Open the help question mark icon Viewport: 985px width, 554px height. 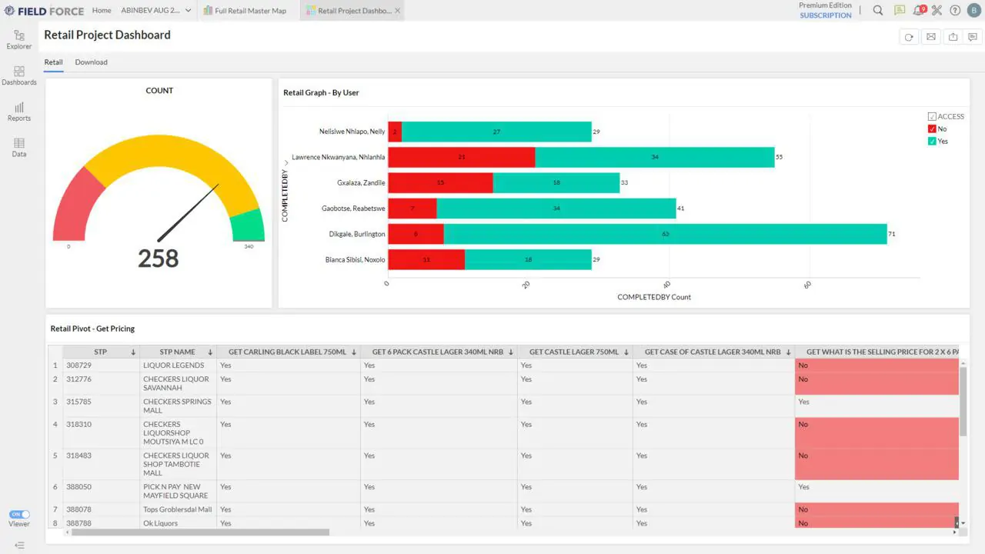point(955,11)
